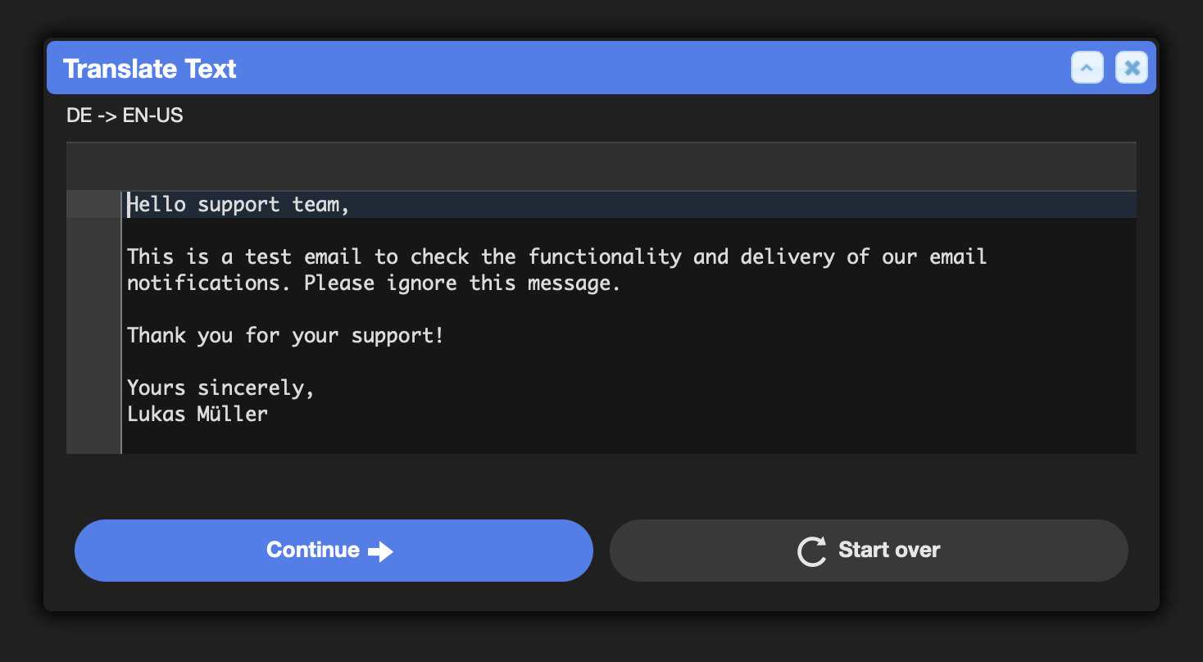
Task: Click the circular reload icon beside Start over
Action: tap(812, 551)
